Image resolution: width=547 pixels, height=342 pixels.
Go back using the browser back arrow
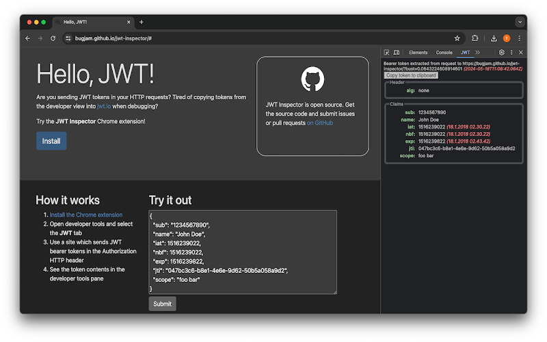point(27,38)
